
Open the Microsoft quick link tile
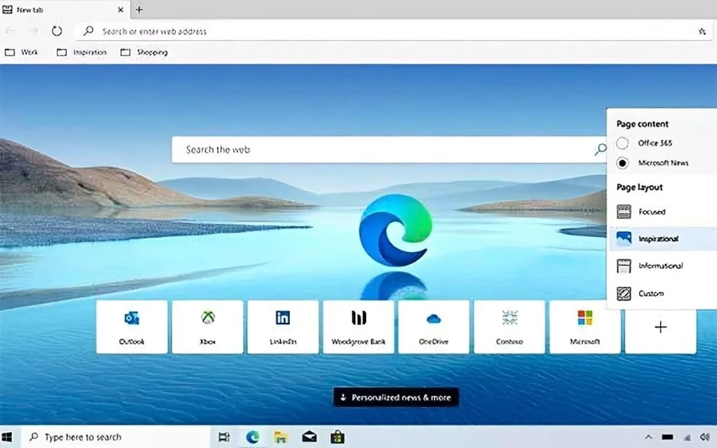[x=585, y=327]
